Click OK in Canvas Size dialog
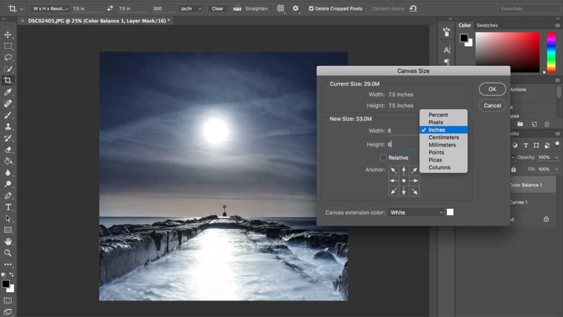Screen dimensions: 563x317 (x=492, y=89)
